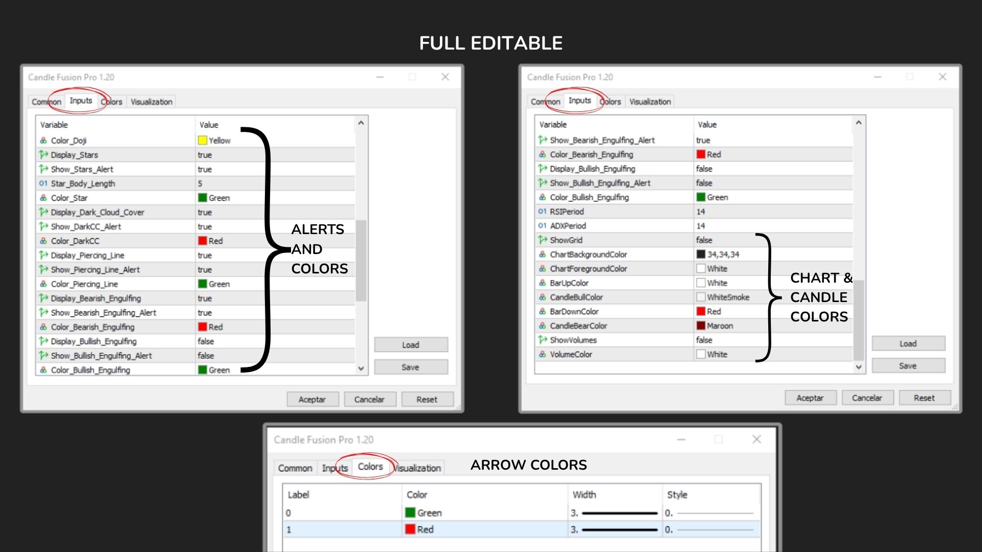This screenshot has height=552, width=982.
Task: Click Red color swatch for label 1
Action: pyautogui.click(x=410, y=530)
